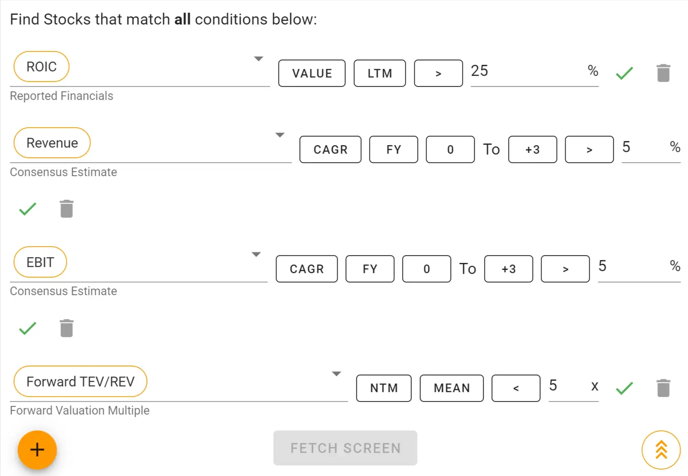Switch the MEAN option for Forward TEV/REV
Viewport: 688px width, 476px height.
coord(451,388)
